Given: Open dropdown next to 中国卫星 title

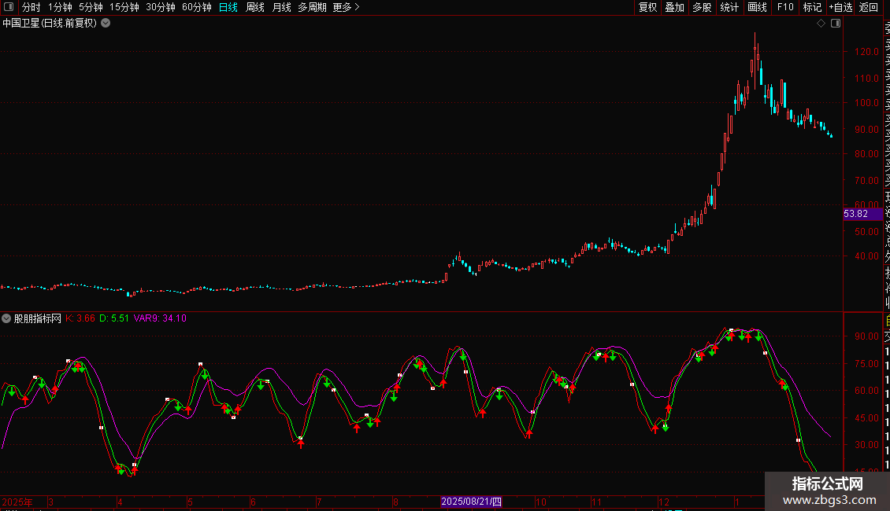Looking at the screenshot, I should [106, 24].
